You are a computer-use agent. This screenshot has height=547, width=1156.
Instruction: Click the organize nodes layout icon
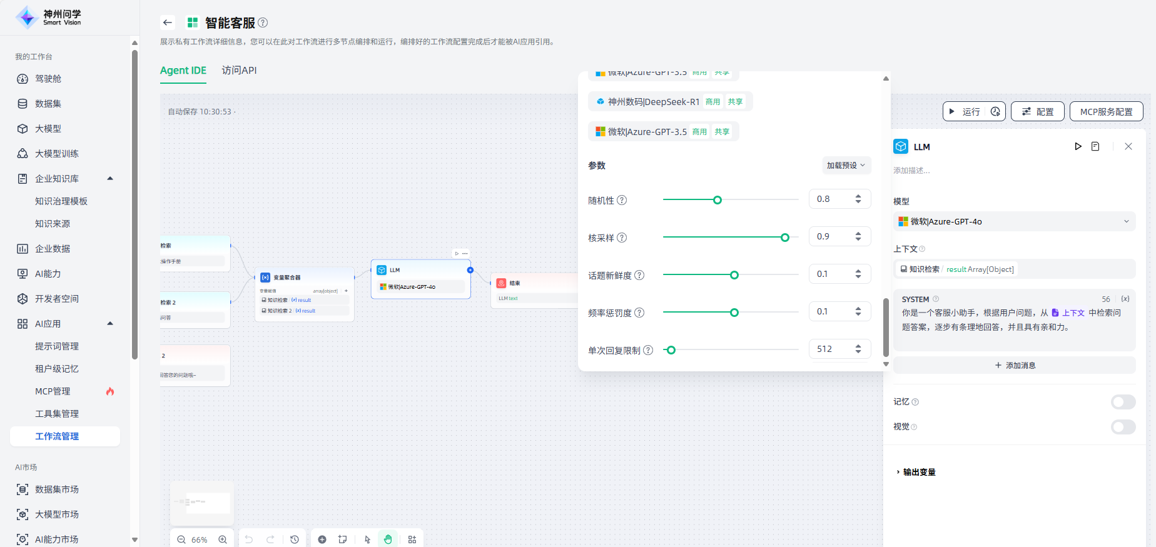[412, 539]
